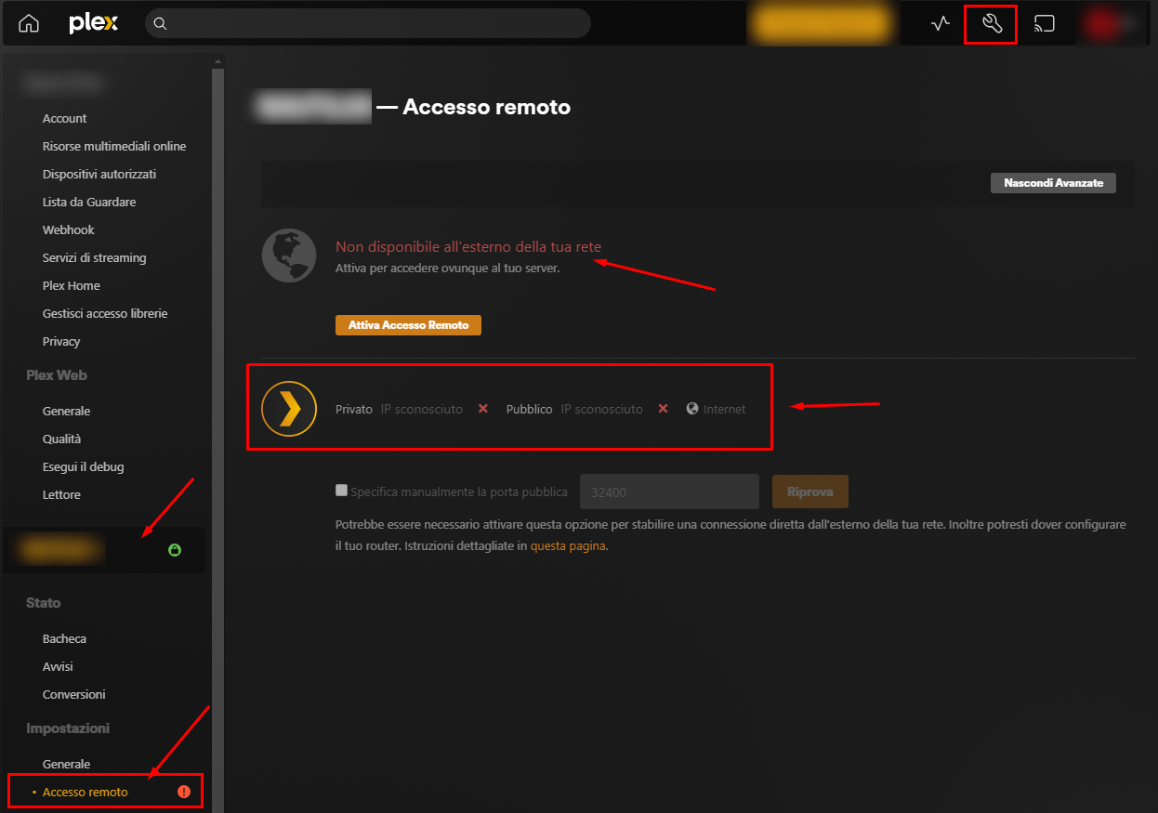Open the cast to device icon
1158x813 pixels.
(1045, 24)
